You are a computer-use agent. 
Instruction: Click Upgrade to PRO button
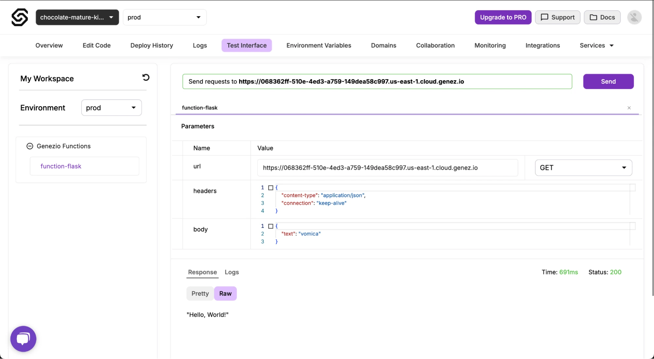click(503, 17)
